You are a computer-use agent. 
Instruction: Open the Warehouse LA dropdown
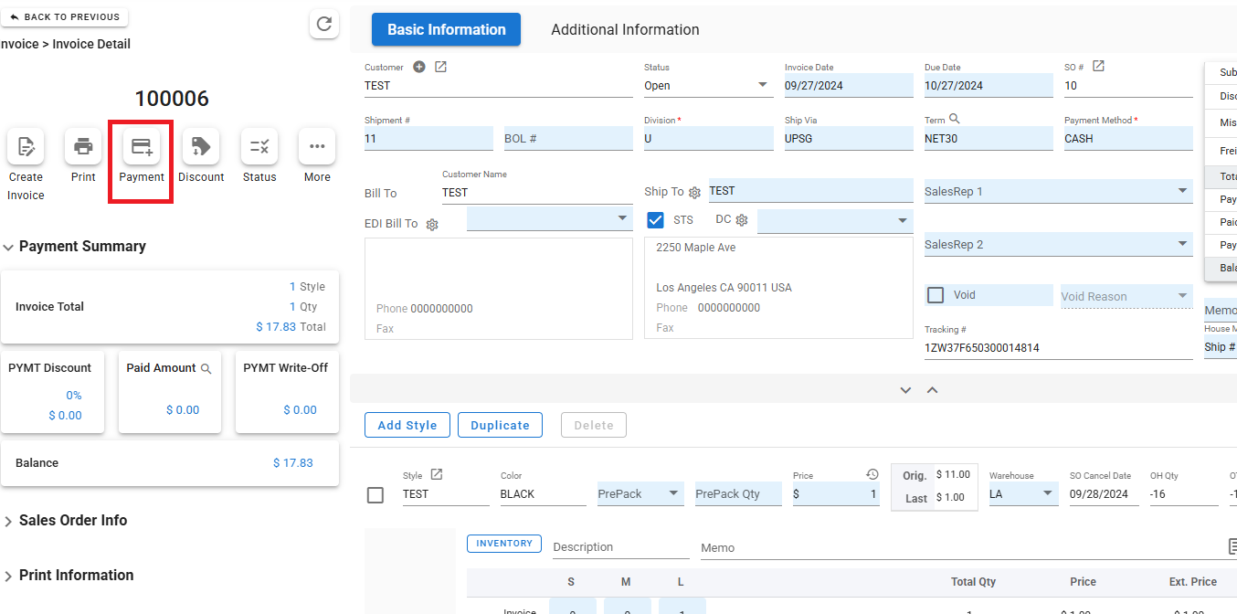1024,493
